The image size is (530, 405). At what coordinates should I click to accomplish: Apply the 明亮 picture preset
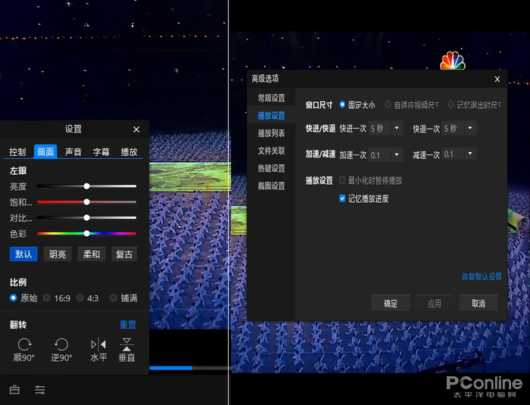[58, 254]
